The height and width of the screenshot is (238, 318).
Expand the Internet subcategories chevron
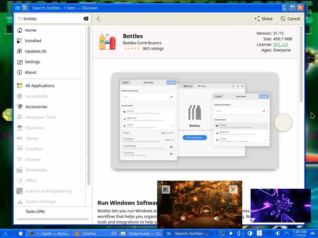80,159
